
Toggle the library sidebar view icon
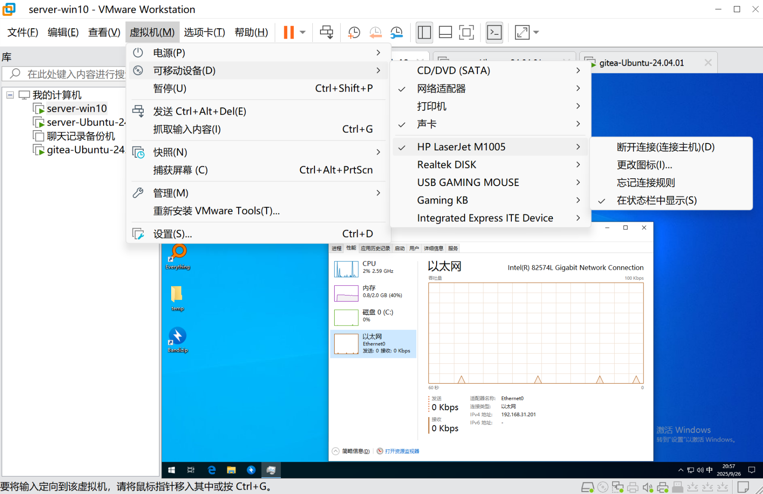424,32
